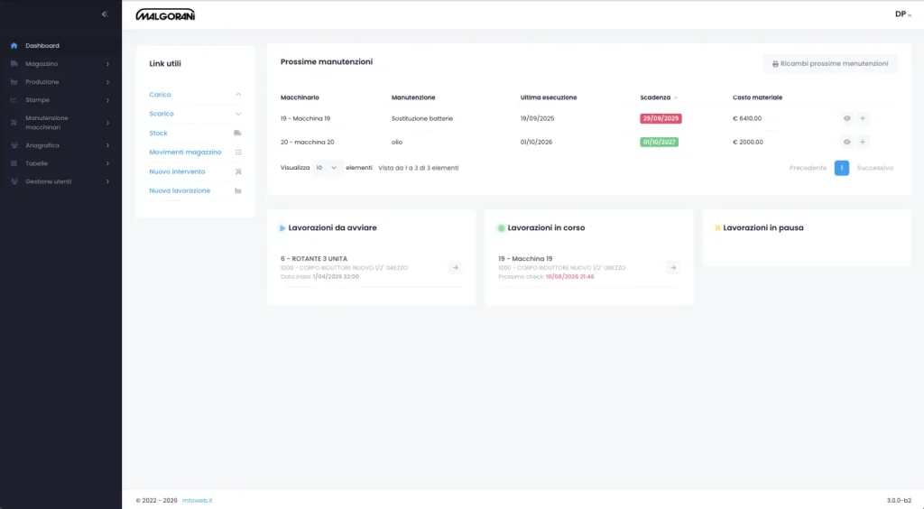Click the Tabelle list icon in sidebar
The image size is (924, 509).
coord(14,163)
